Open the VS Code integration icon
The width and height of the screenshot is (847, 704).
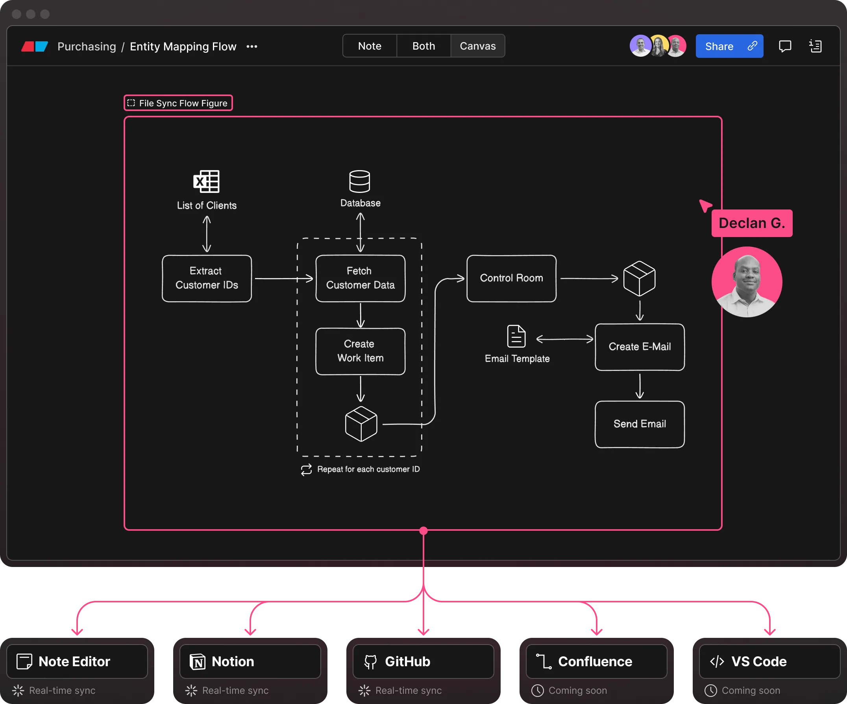[x=716, y=661]
